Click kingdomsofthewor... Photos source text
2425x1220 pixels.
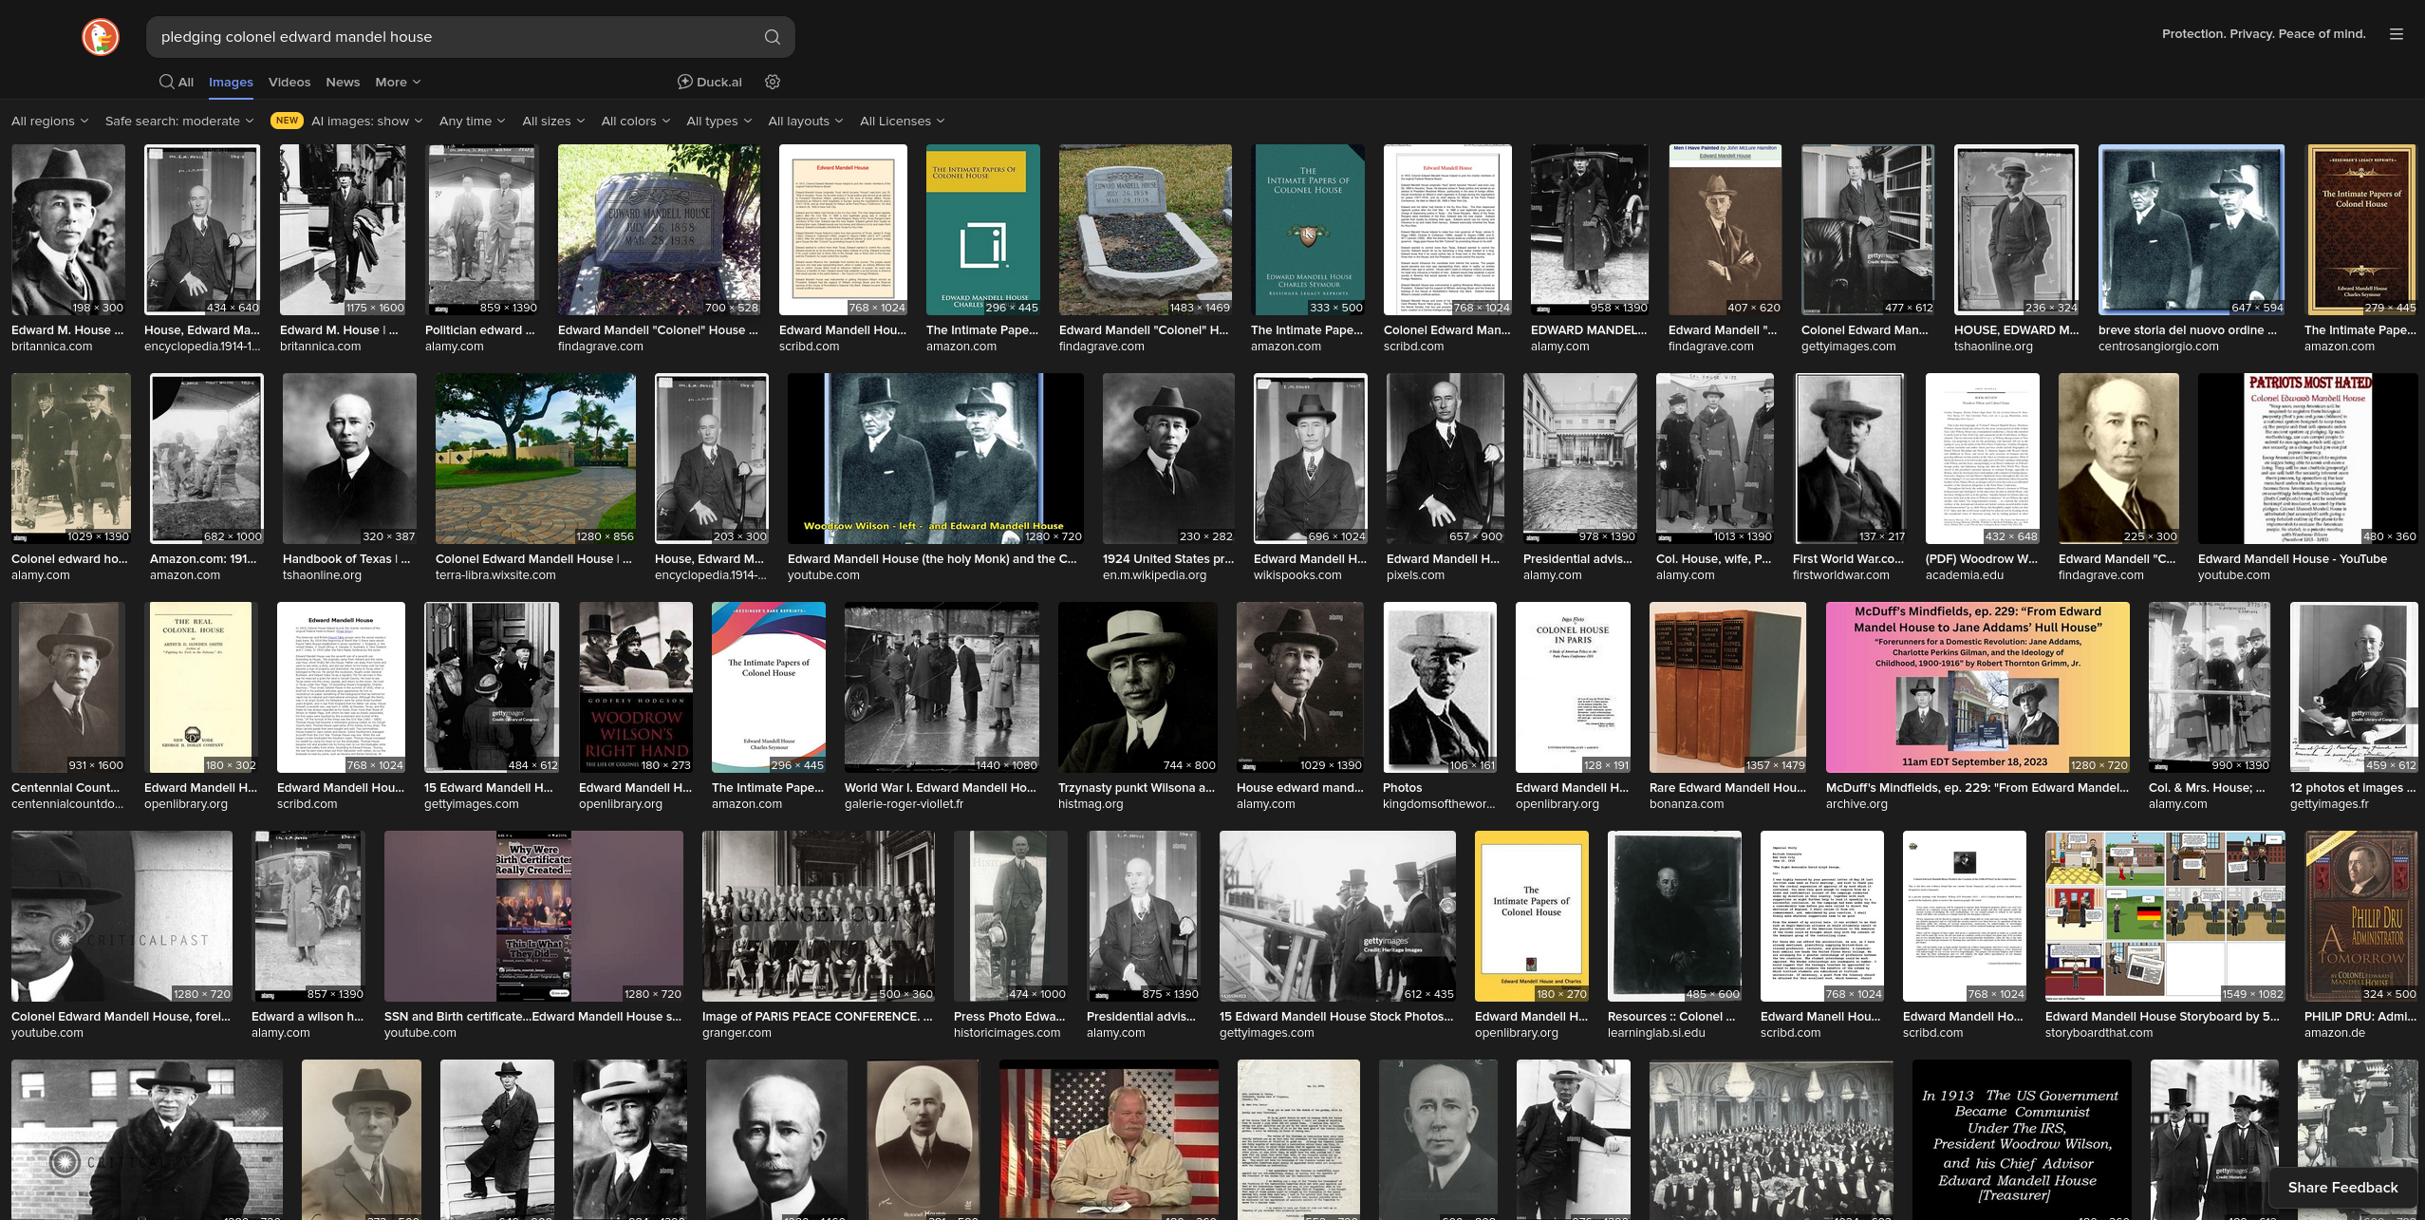click(x=1439, y=804)
